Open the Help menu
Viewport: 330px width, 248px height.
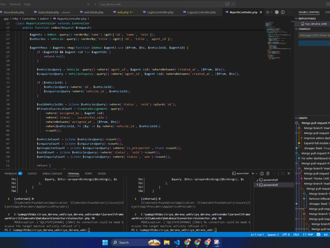coord(27,4)
